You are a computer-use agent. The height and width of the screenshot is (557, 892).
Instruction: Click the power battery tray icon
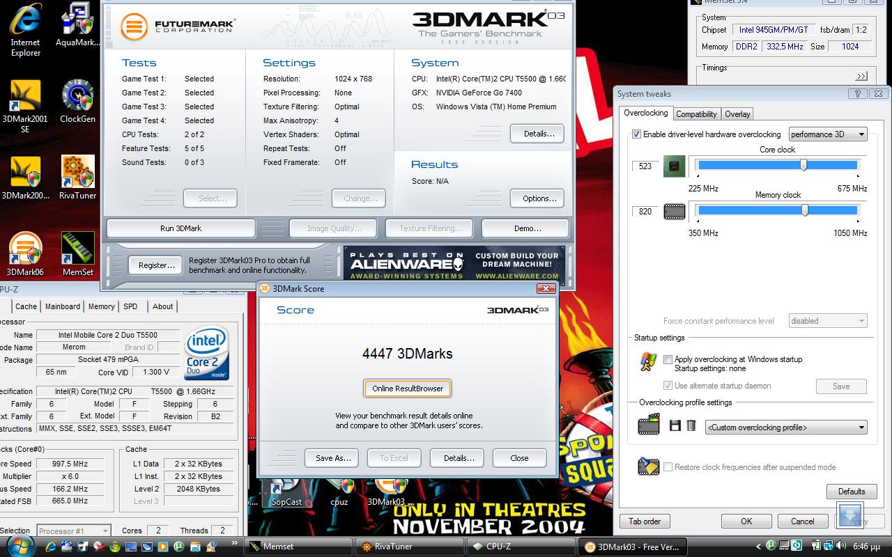pos(816,547)
